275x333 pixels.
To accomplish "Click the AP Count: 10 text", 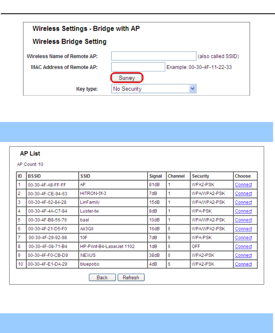I will click(x=30, y=164).
